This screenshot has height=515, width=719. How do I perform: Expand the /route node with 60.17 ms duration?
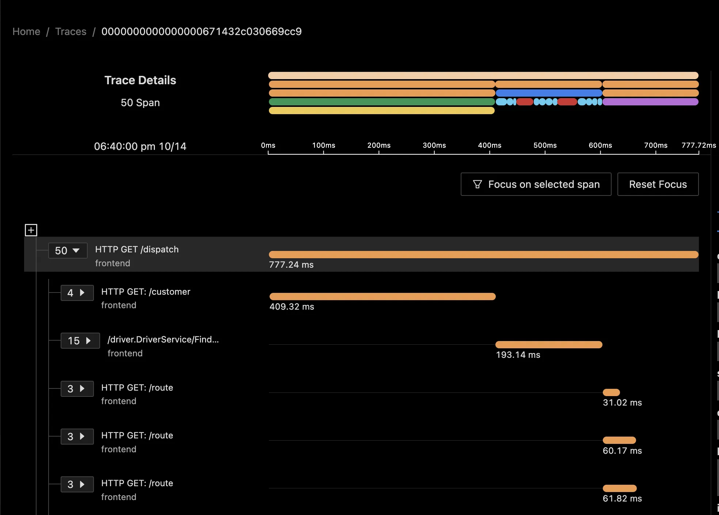(x=77, y=437)
